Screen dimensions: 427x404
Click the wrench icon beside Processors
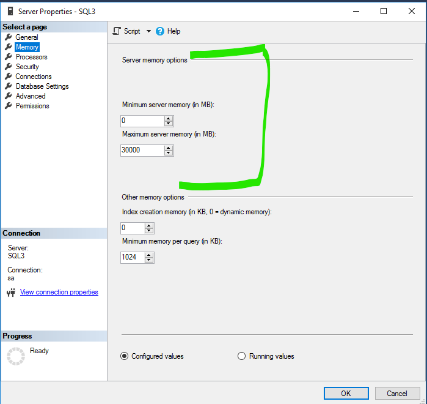[x=9, y=57]
